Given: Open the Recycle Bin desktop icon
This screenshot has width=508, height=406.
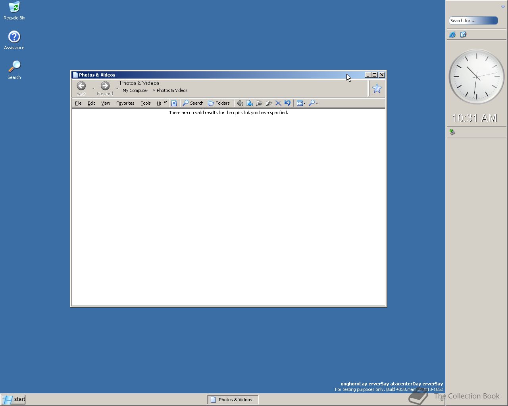Looking at the screenshot, I should click(x=14, y=11).
